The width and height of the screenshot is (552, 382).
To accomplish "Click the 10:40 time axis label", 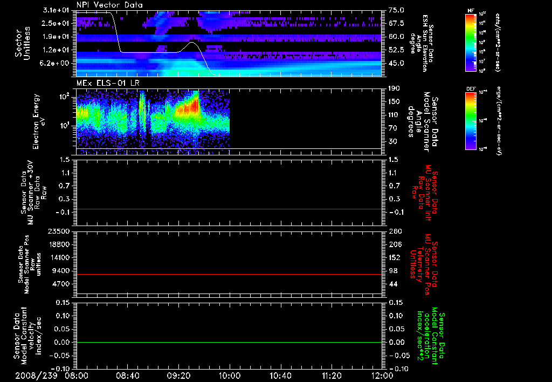I will pos(280,376).
